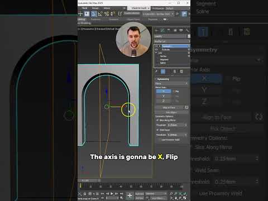Hide the Extrude modifier with its eye icon
268x201 pixels.
(156, 50)
